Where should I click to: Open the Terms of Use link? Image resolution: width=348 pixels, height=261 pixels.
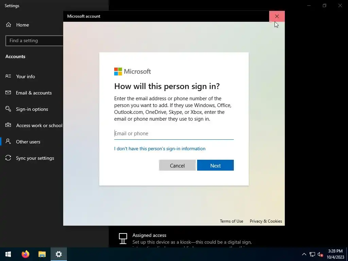[231, 221]
